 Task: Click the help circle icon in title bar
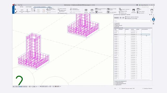pyautogui.click(x=137, y=5)
